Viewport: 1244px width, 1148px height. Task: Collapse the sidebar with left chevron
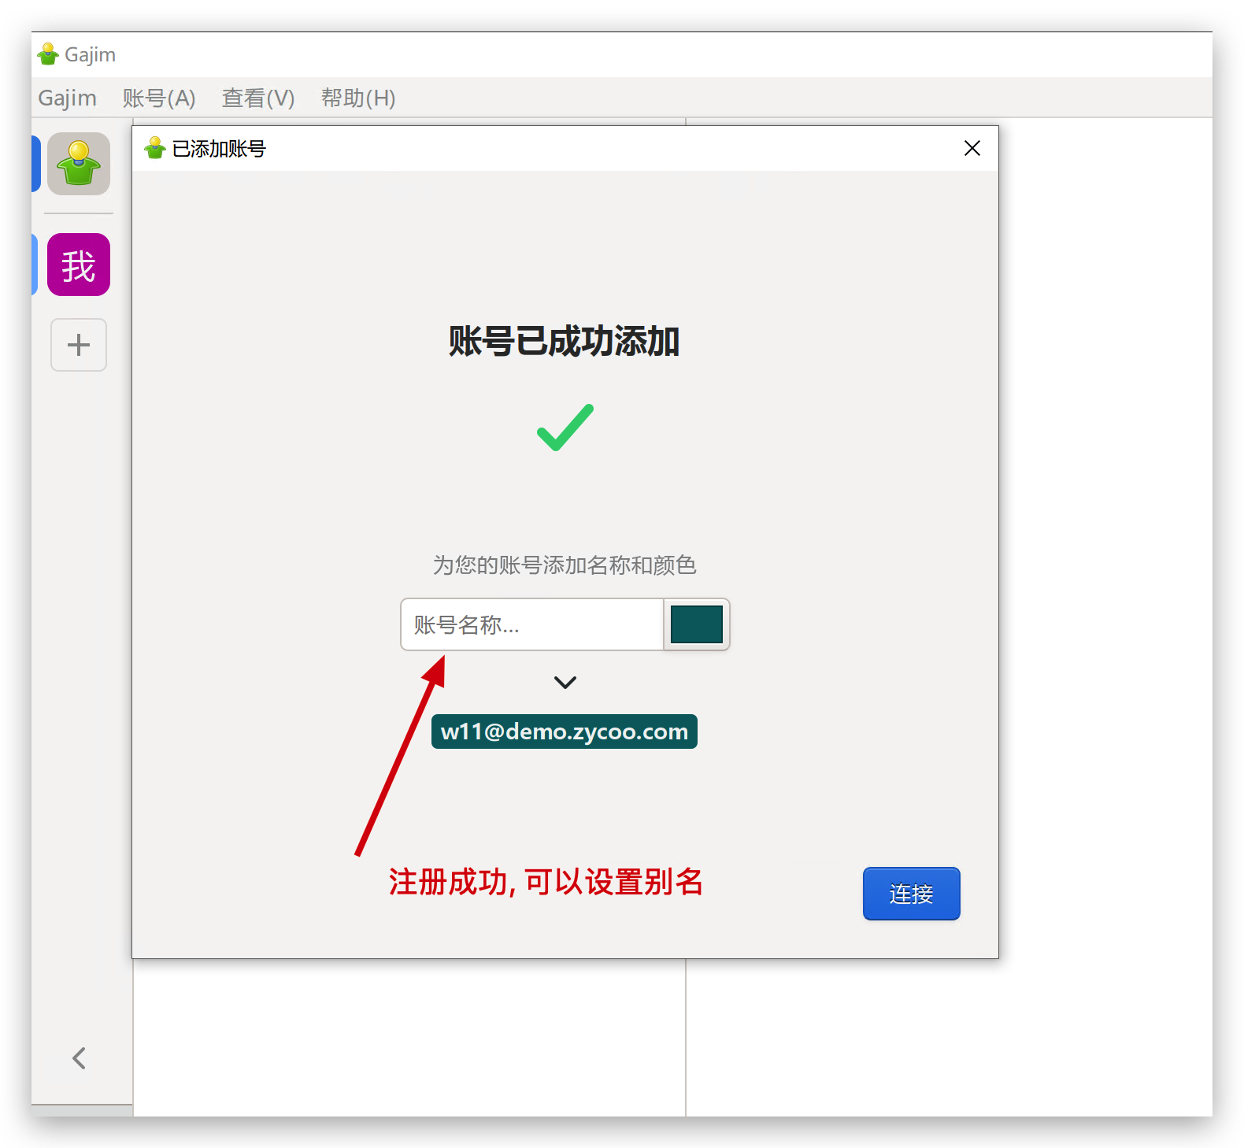pos(79,1058)
